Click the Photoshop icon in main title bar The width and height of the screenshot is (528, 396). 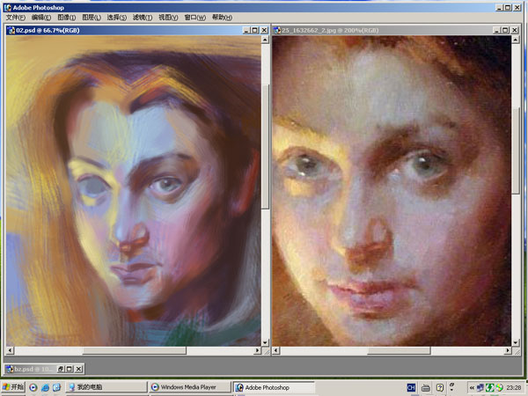click(x=8, y=7)
